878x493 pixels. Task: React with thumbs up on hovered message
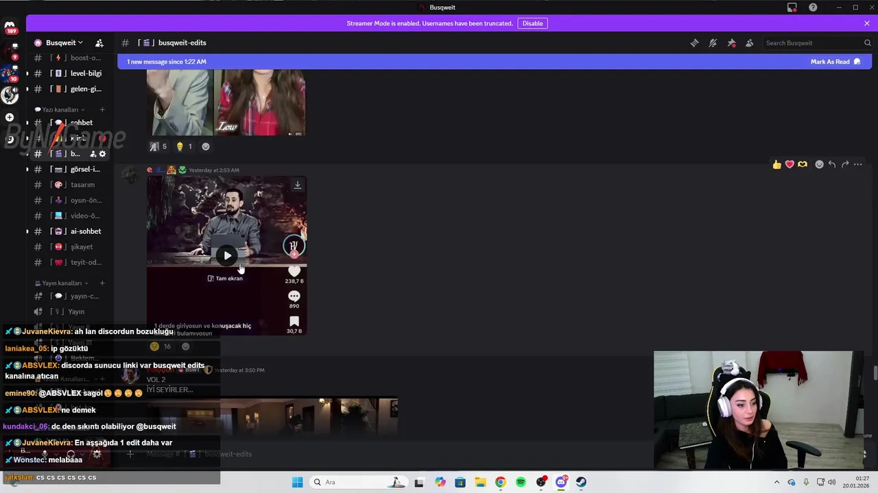(x=776, y=164)
